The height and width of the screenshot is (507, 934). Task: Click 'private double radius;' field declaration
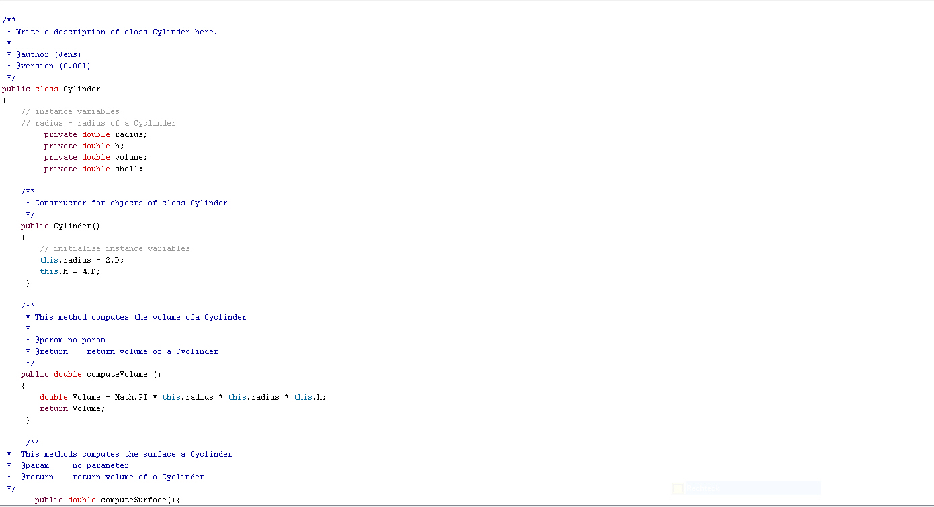point(95,134)
